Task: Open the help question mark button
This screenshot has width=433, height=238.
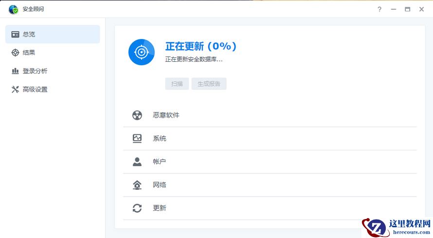Action: (379, 9)
